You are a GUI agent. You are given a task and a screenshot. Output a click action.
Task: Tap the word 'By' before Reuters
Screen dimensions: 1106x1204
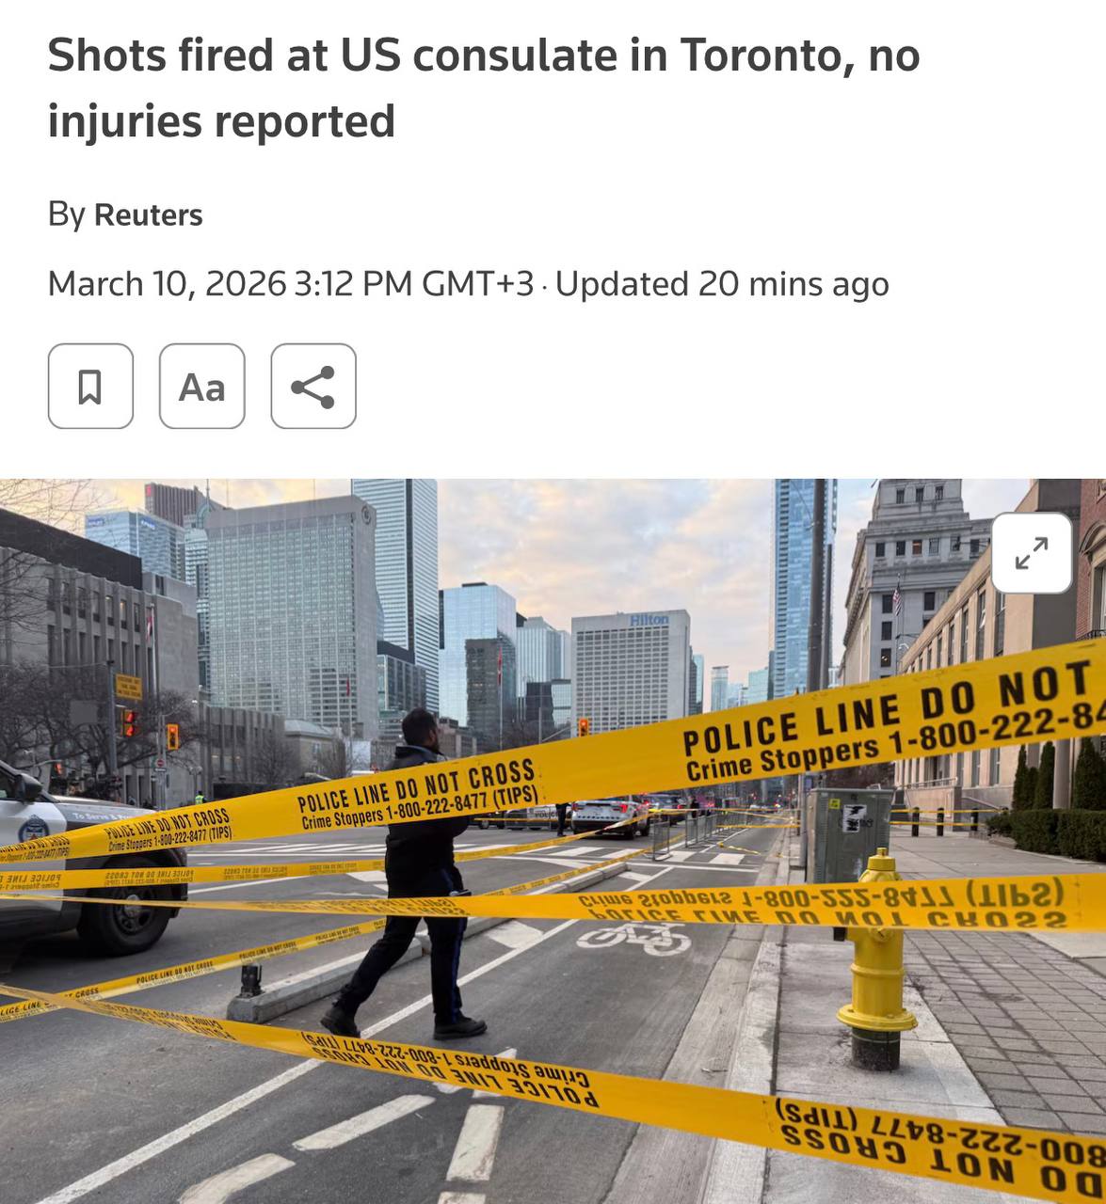[67, 214]
